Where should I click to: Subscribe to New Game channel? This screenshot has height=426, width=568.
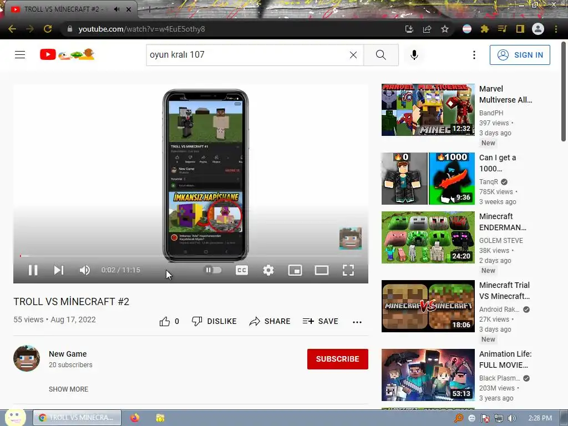point(338,359)
